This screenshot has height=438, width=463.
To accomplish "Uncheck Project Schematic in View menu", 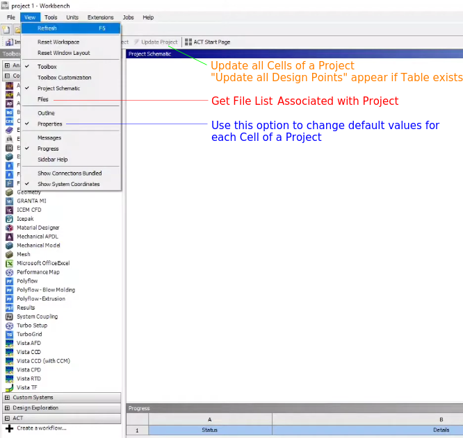I will (x=58, y=89).
